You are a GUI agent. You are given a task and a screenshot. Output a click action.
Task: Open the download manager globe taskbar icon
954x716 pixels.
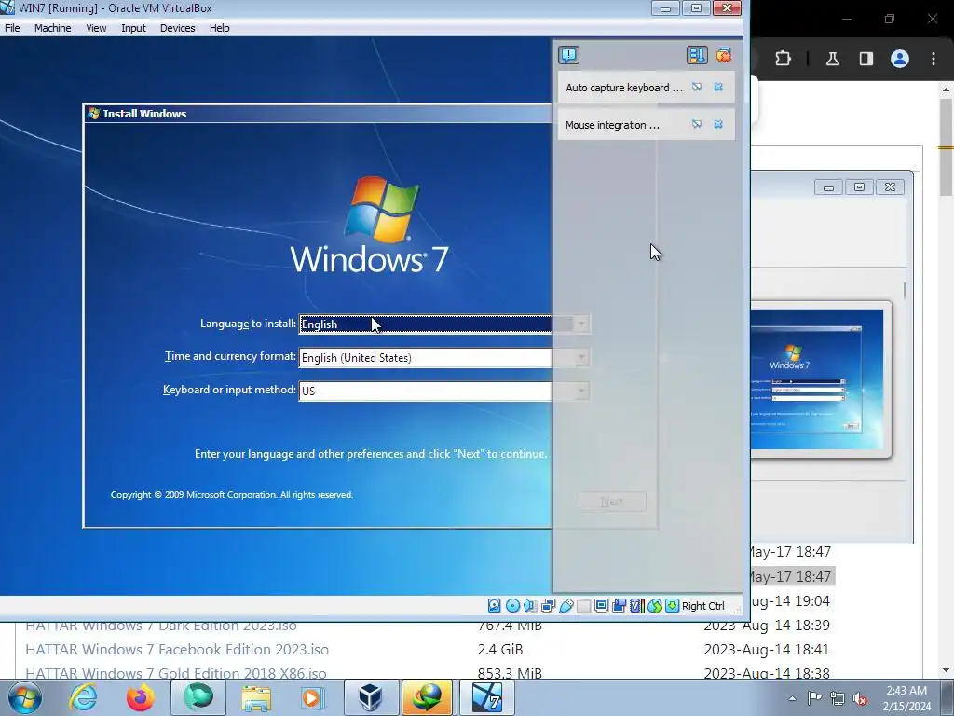[428, 697]
